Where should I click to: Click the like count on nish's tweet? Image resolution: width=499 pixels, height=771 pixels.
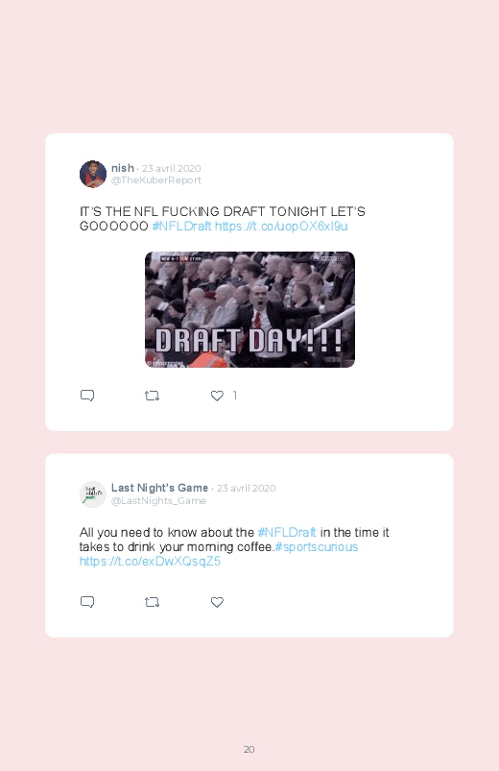tap(235, 396)
